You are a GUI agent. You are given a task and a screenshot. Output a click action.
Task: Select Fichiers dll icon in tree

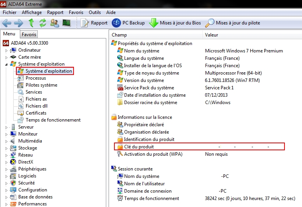tap(21, 106)
